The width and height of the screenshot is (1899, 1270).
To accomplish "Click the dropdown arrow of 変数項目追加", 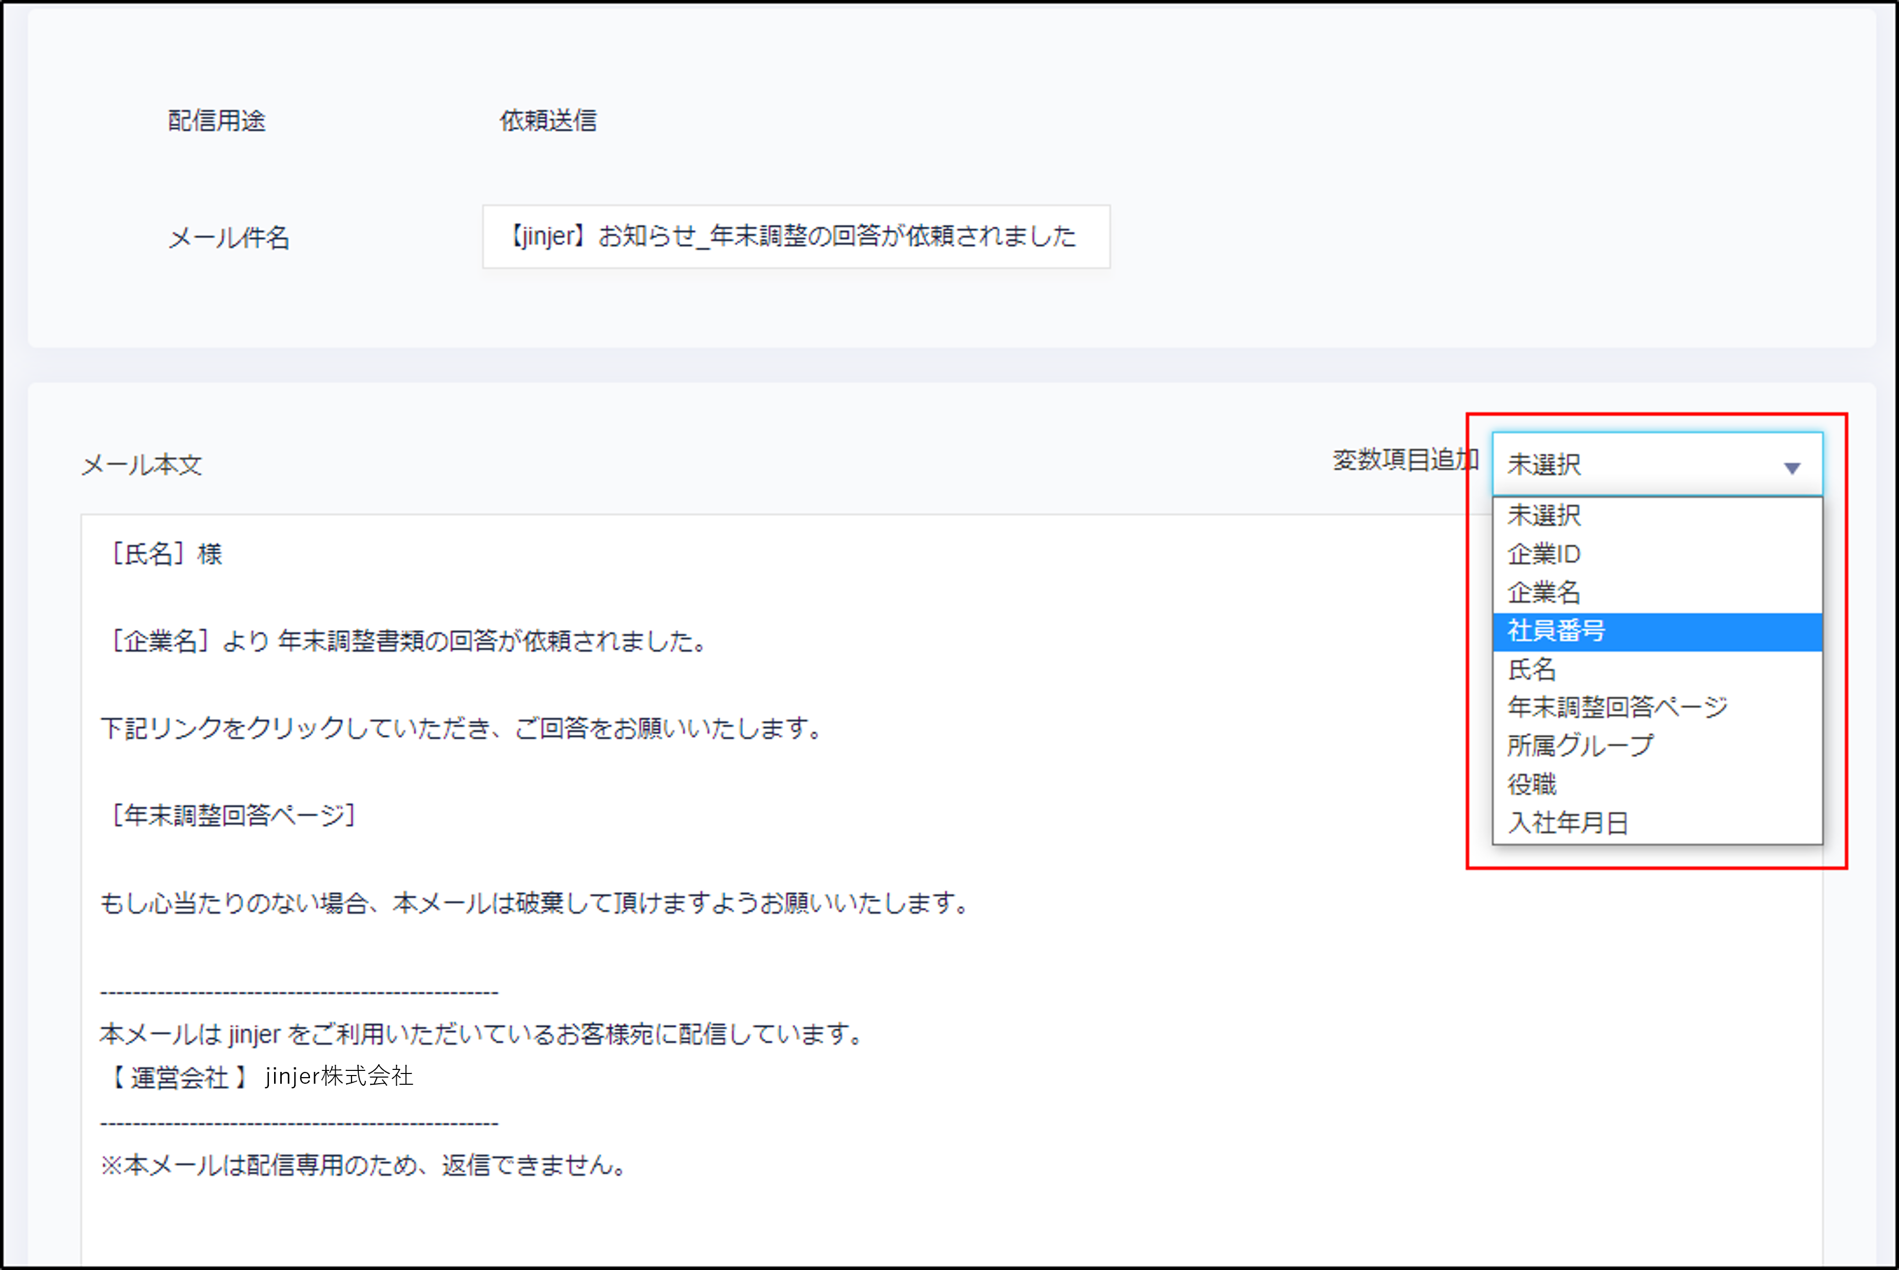I will point(1791,467).
